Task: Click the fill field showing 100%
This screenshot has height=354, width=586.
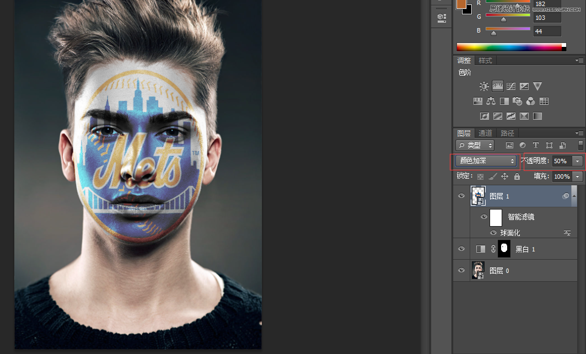Action: (x=562, y=176)
